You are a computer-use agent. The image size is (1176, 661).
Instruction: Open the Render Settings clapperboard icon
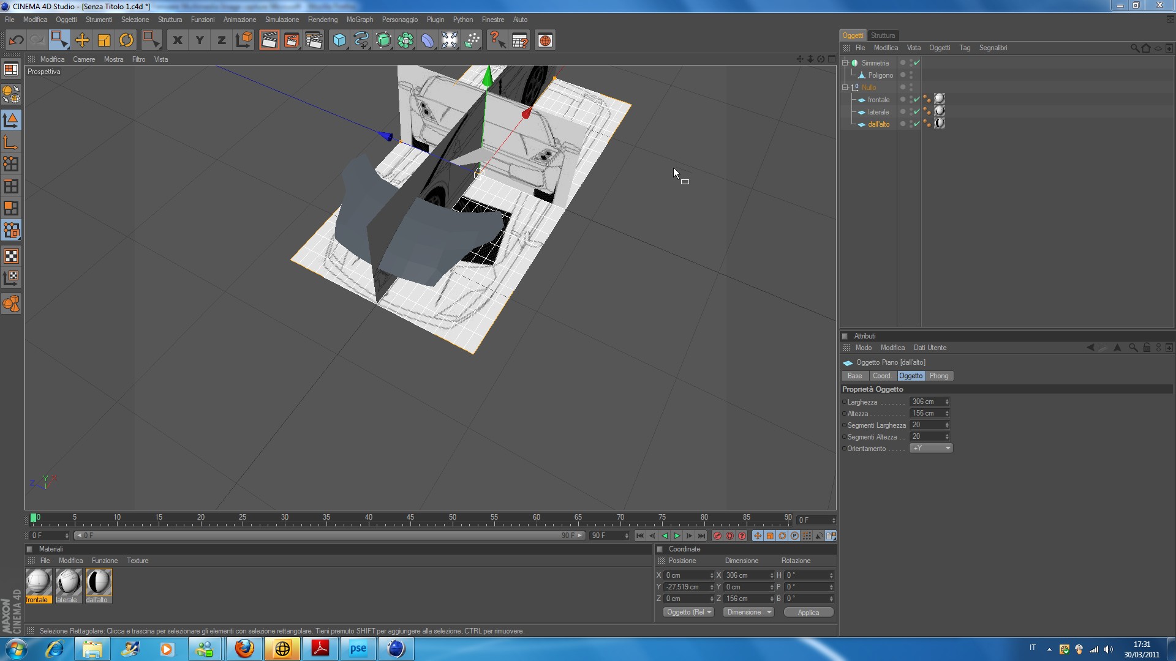(x=314, y=40)
